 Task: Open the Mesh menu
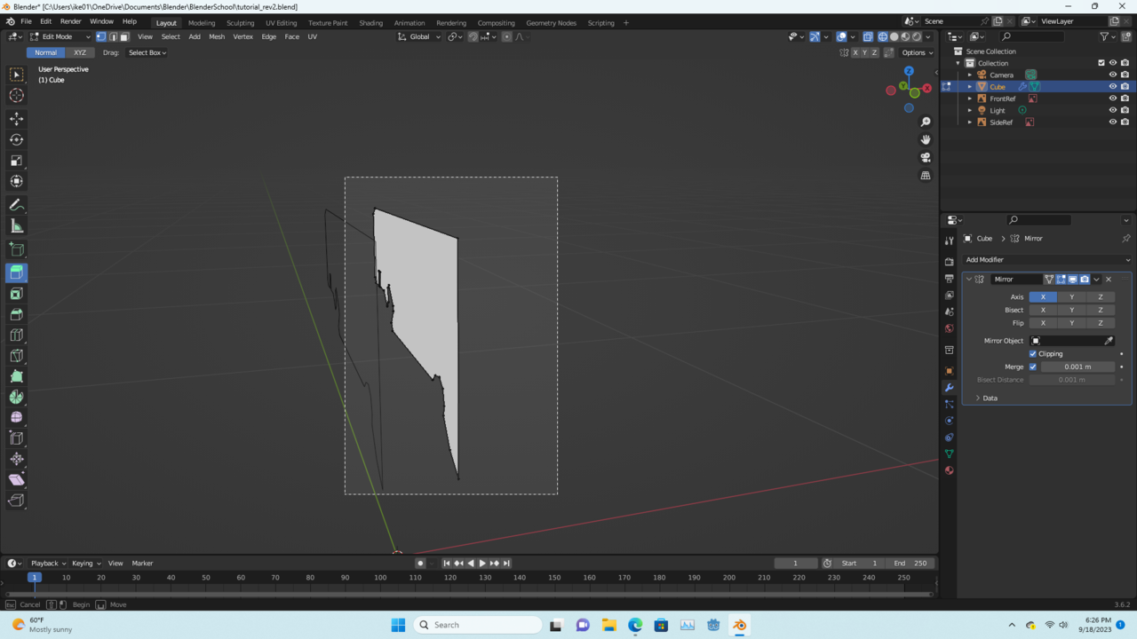click(x=216, y=36)
